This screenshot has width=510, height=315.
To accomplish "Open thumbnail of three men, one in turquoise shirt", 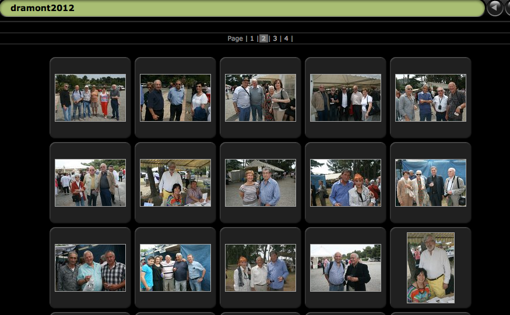I will point(90,267).
